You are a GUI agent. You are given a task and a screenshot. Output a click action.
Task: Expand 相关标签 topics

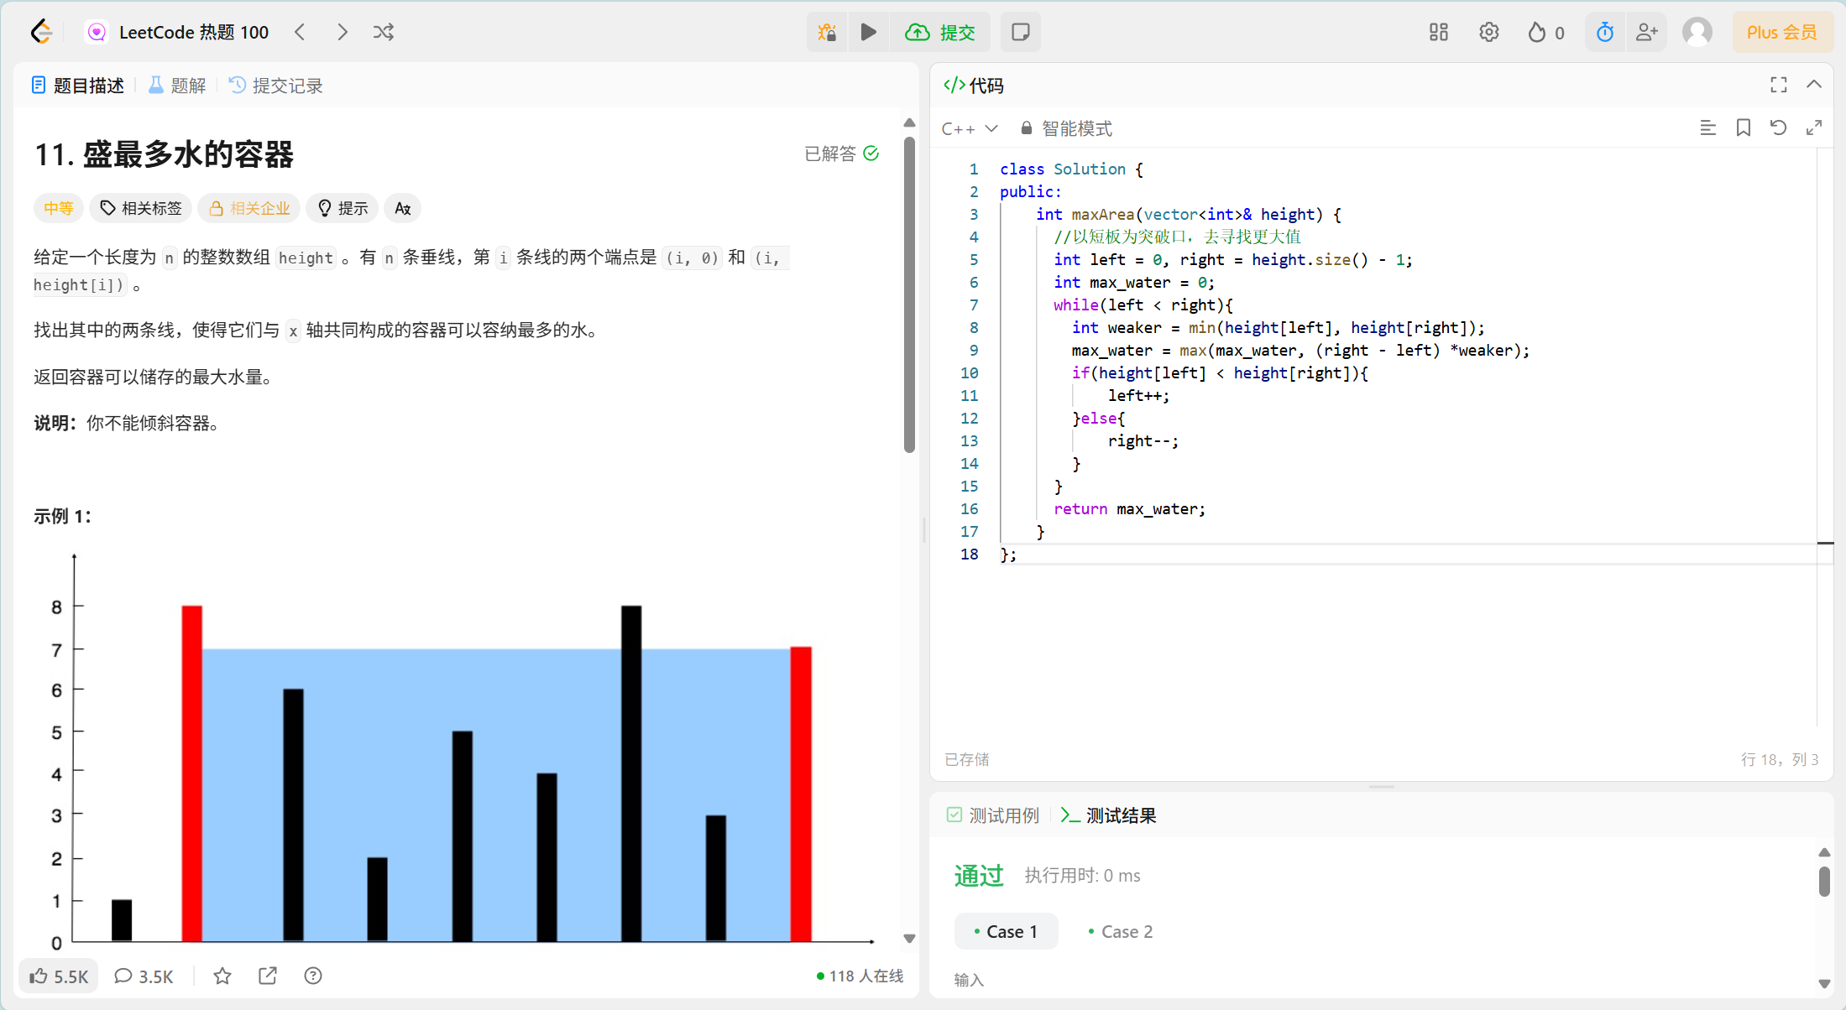coord(141,208)
